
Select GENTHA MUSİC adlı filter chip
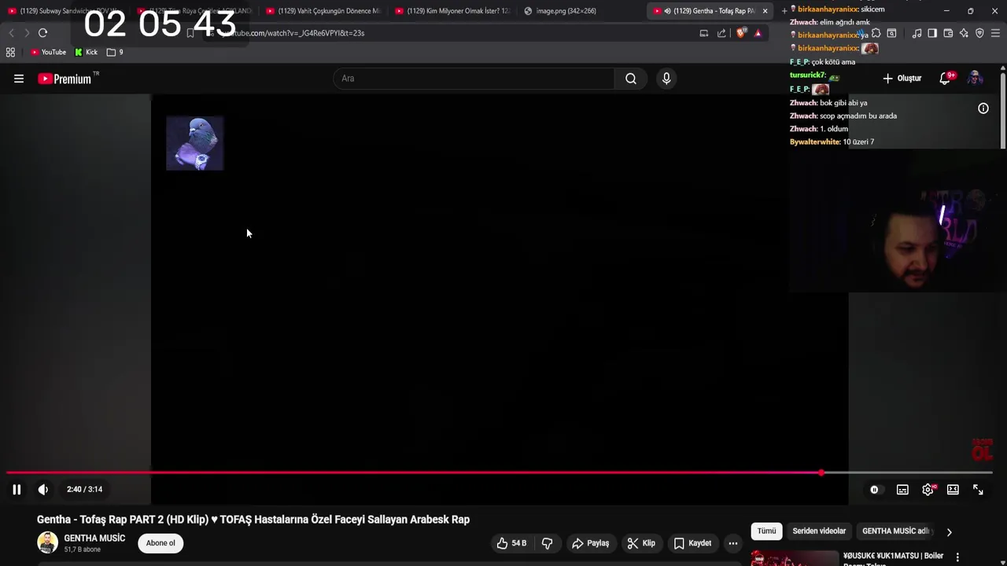coord(897,531)
